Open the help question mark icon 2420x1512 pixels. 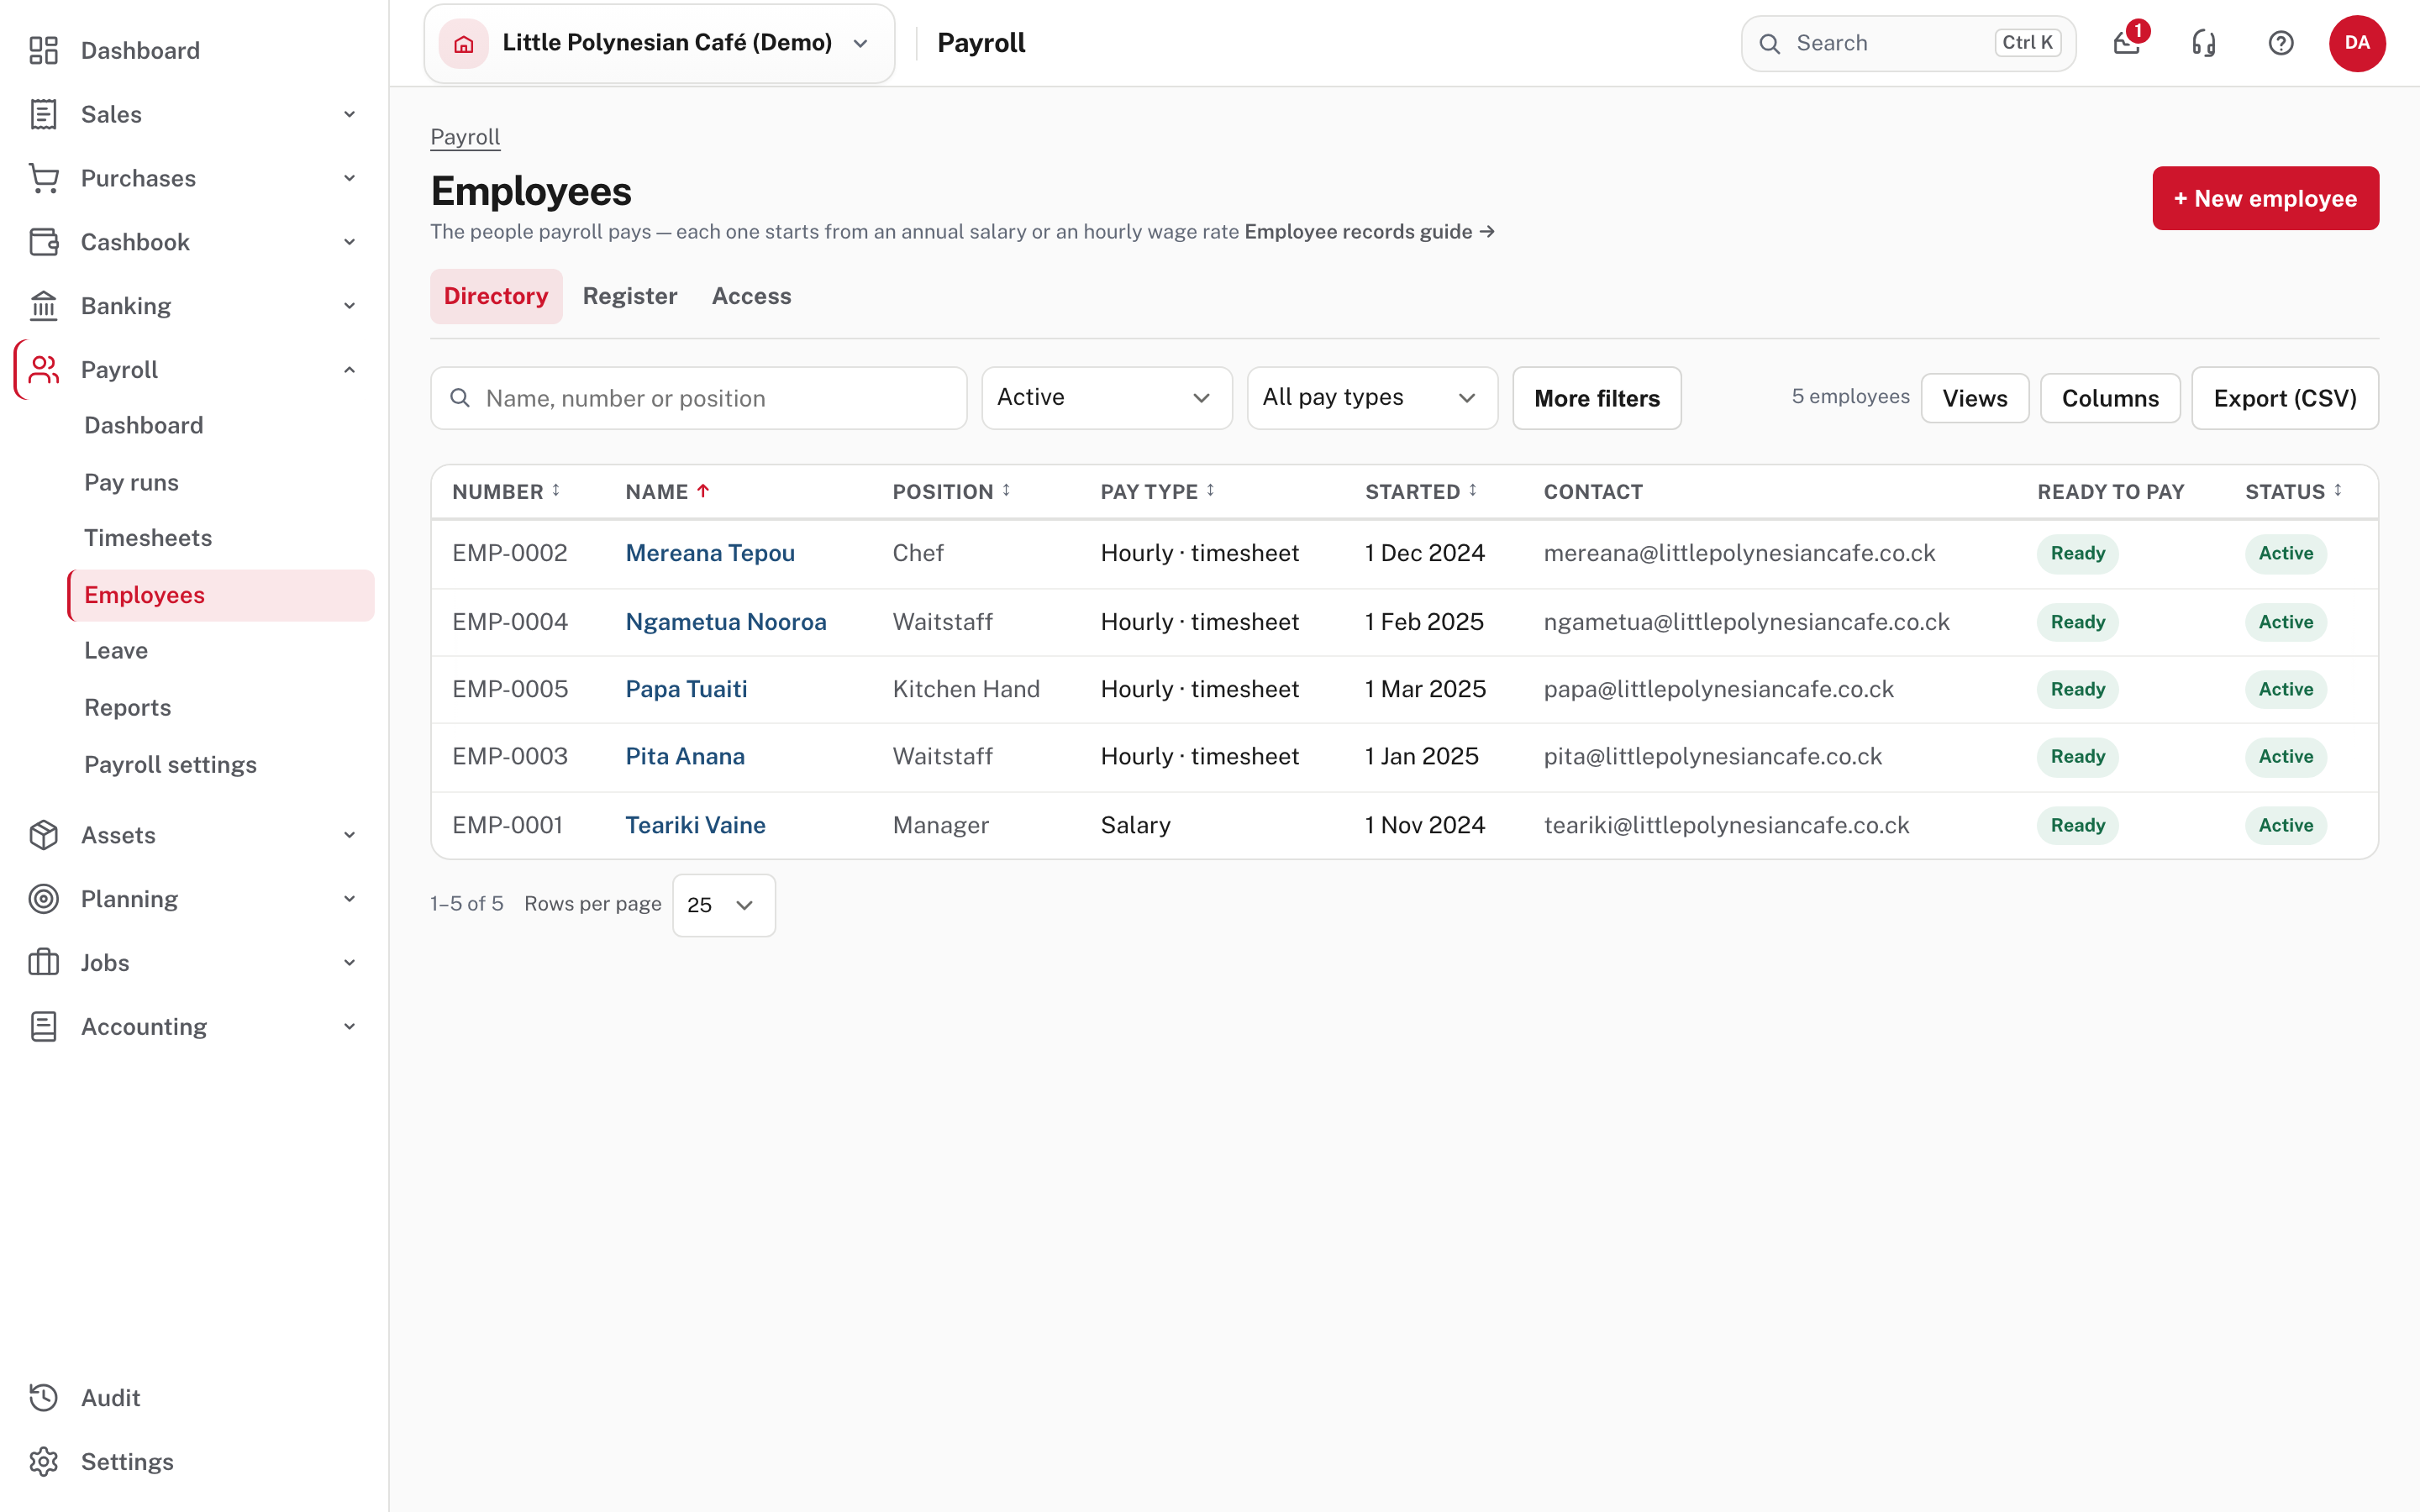2280,43
